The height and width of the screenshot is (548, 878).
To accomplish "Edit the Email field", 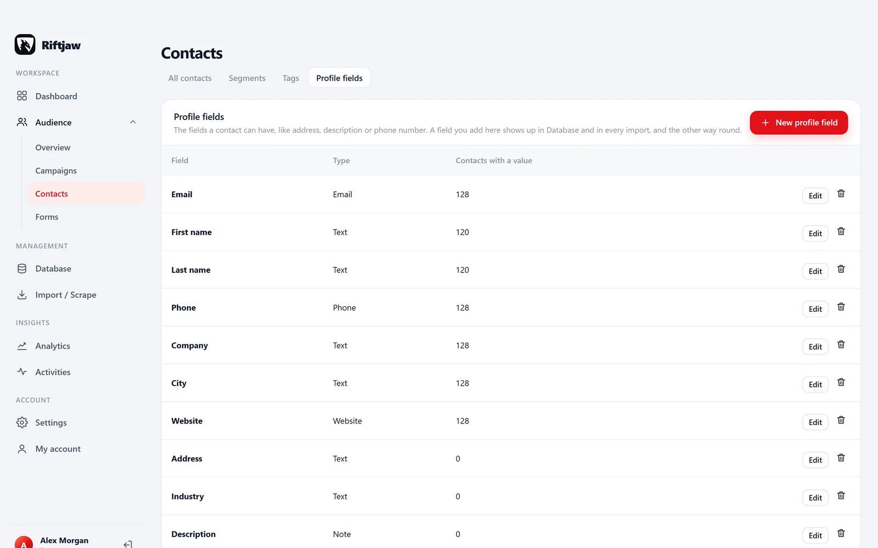I will pos(815,196).
